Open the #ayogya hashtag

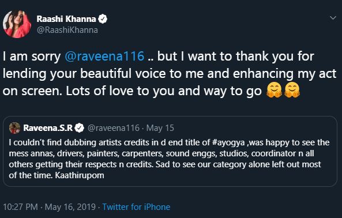tap(228, 142)
